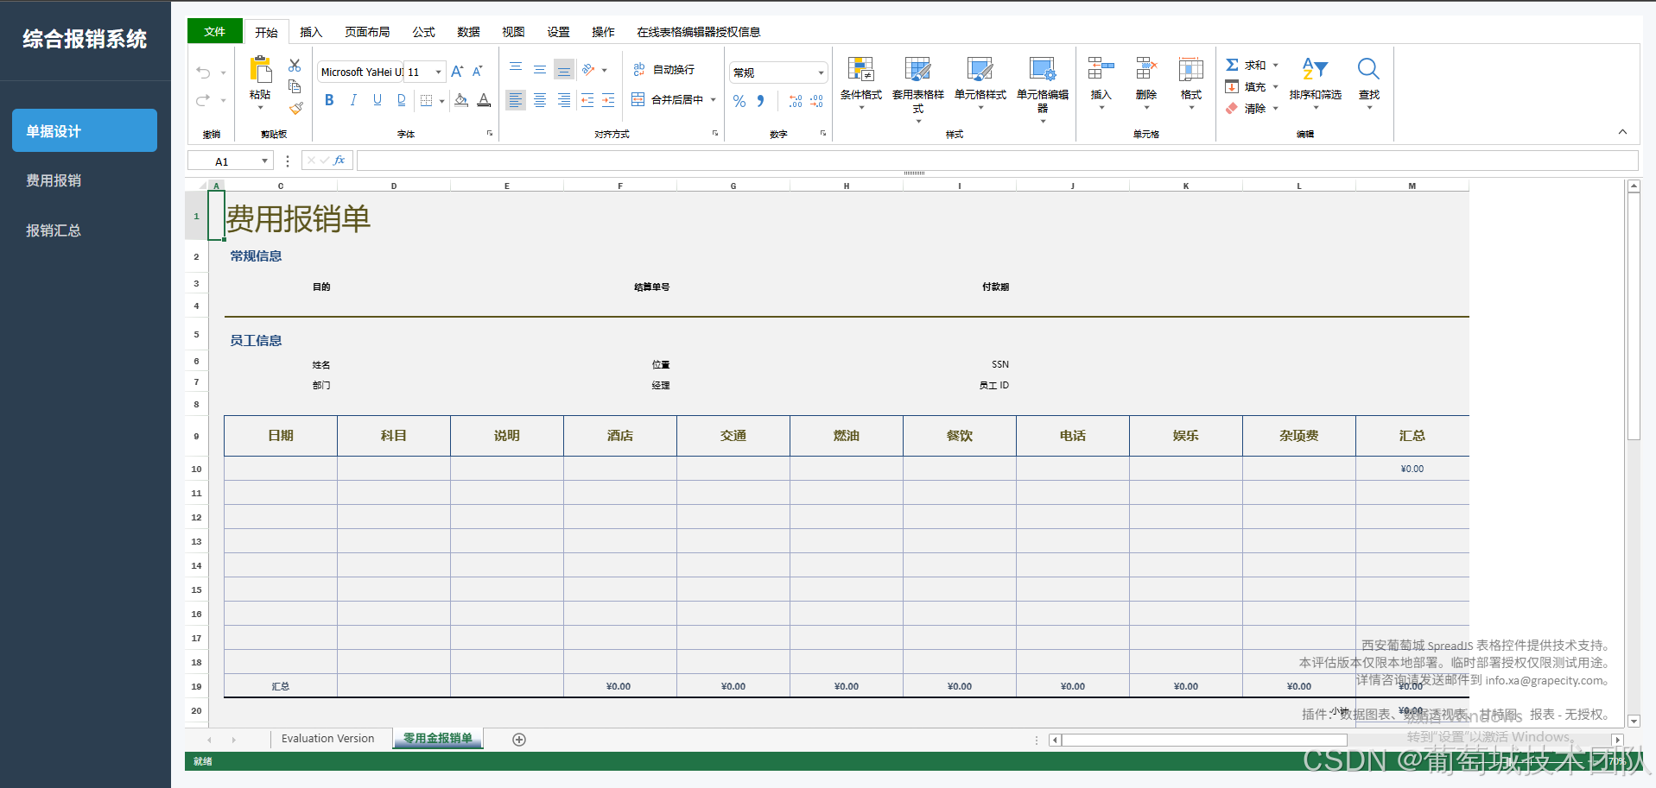Increase font size with larger A icon
The width and height of the screenshot is (1656, 788).
(x=457, y=72)
